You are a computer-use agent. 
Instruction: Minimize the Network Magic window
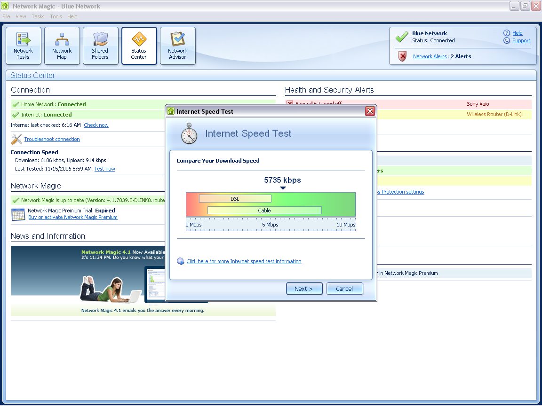point(514,6)
